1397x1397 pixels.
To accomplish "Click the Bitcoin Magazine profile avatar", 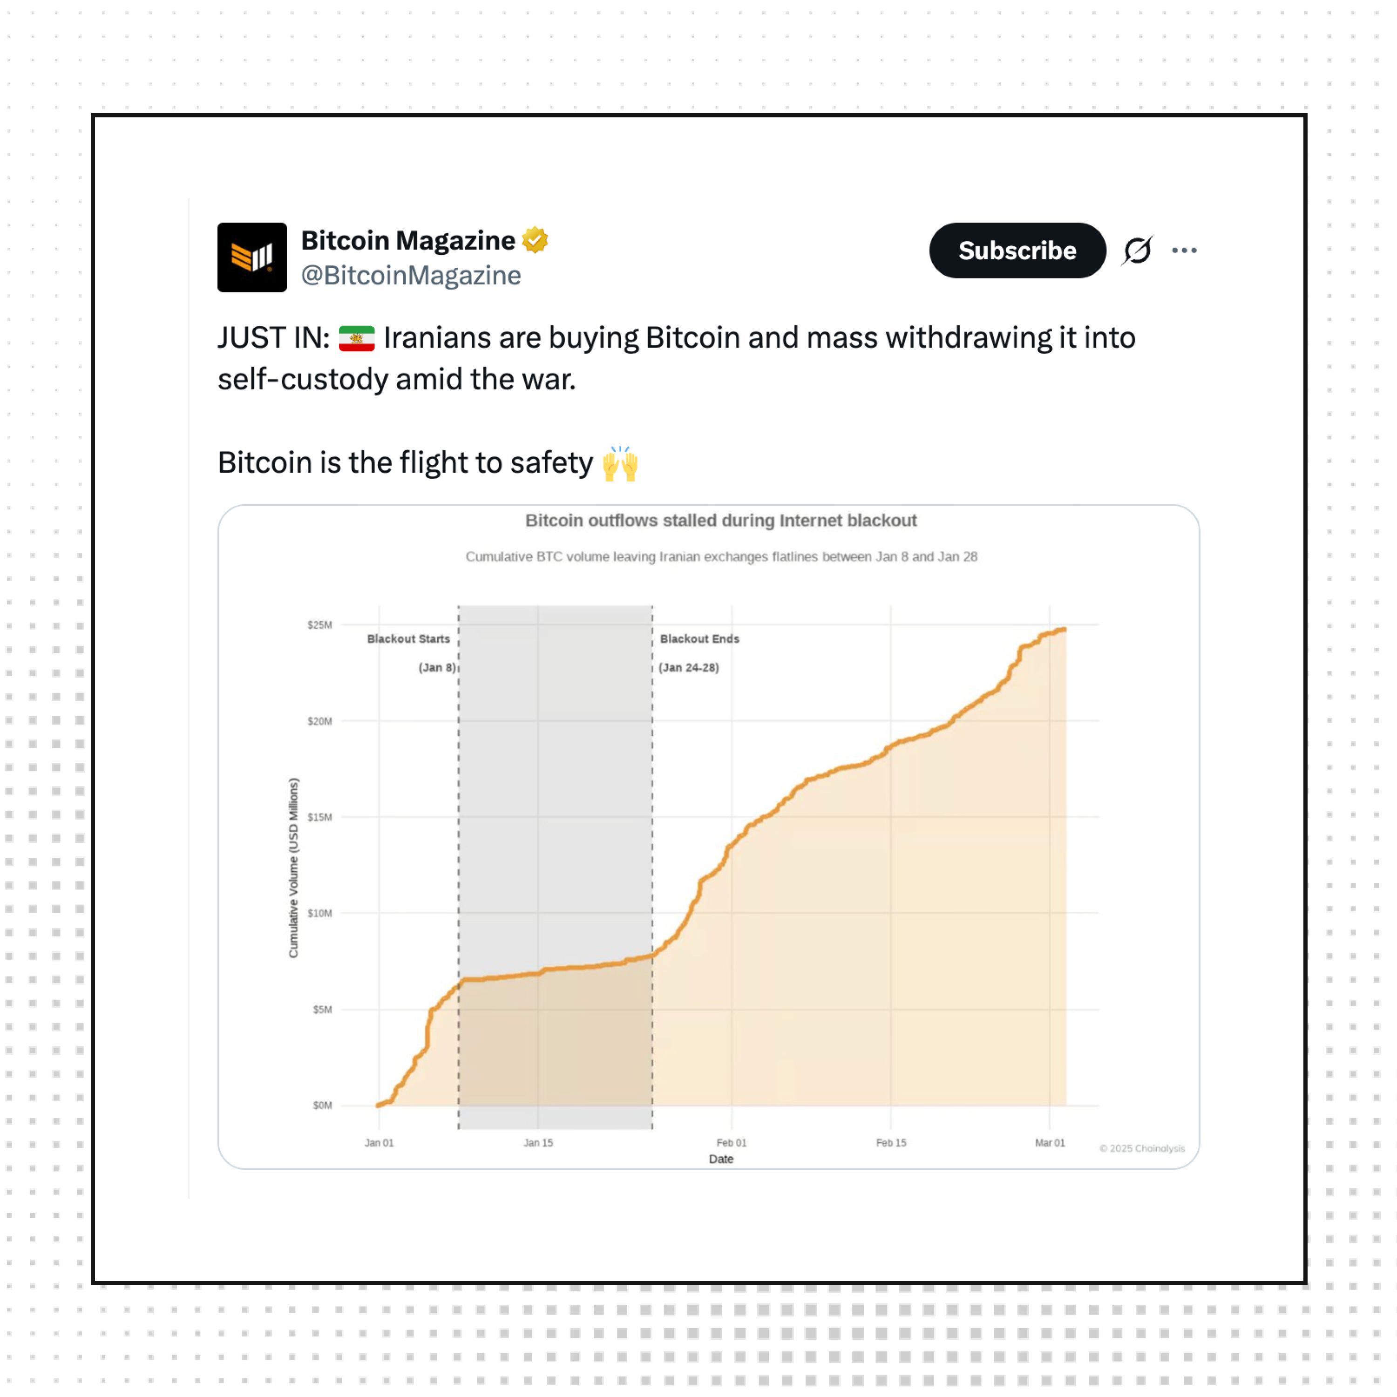I will 251,258.
